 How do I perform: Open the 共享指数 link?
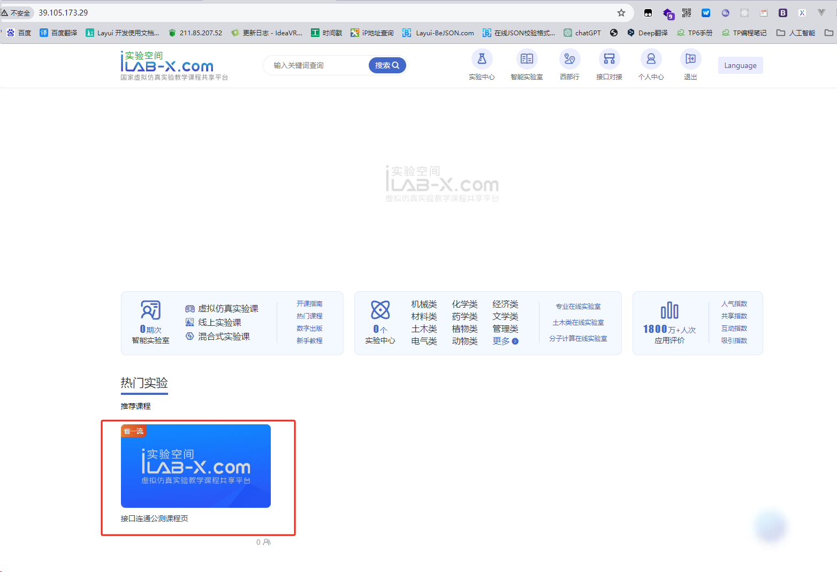click(x=734, y=316)
